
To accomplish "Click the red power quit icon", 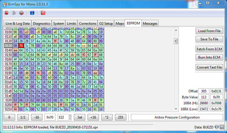I will (x=43, y=13).
